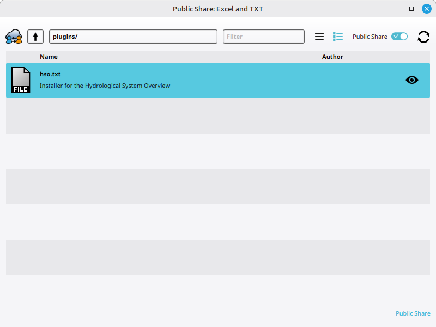The image size is (436, 327).
Task: Open the hamburger menu
Action: 319,36
